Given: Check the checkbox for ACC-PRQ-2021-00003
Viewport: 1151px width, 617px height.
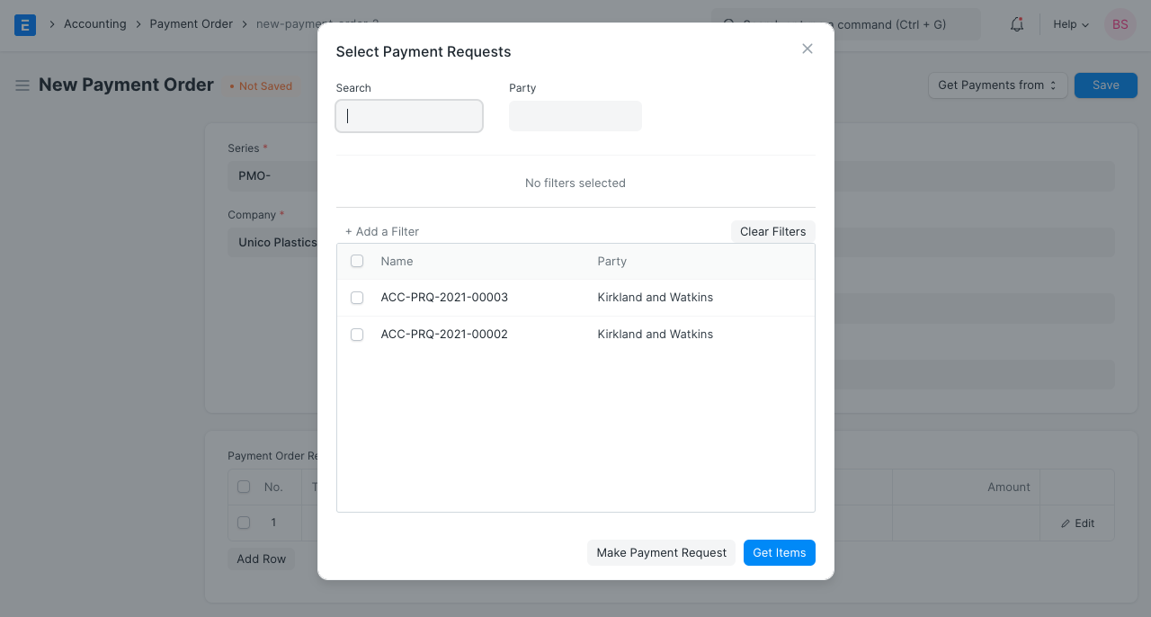Looking at the screenshot, I should tap(357, 298).
